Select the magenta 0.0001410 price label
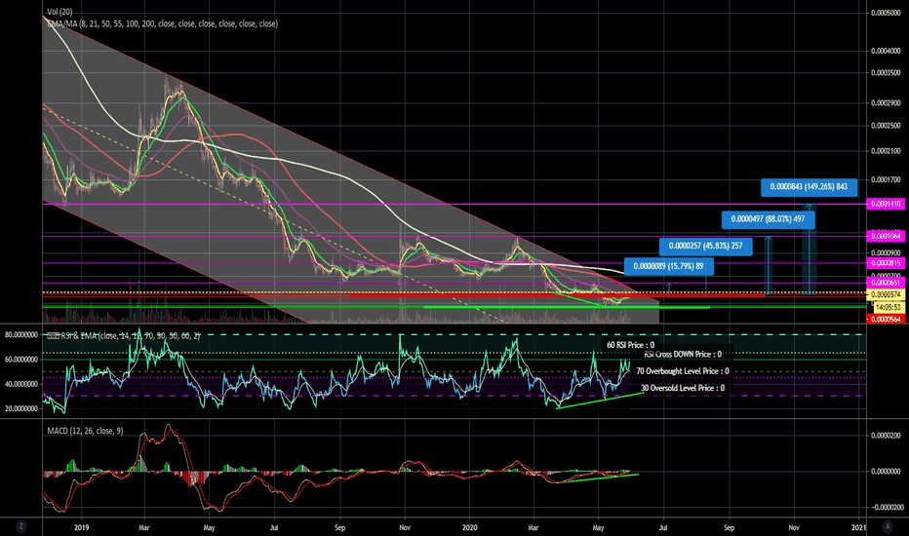 pos(886,204)
